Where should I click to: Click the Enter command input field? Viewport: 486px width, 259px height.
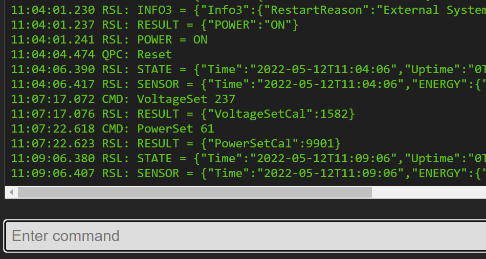[246, 236]
